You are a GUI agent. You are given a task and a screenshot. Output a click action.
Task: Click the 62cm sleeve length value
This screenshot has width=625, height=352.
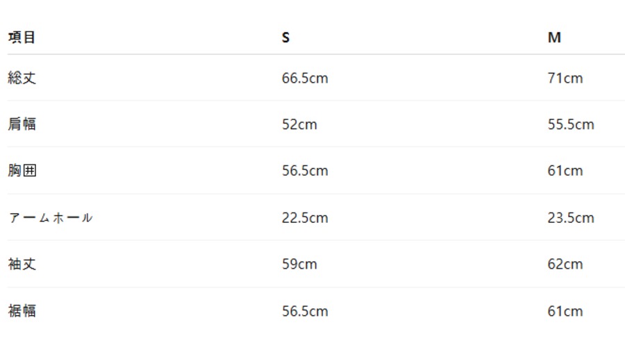coord(565,264)
